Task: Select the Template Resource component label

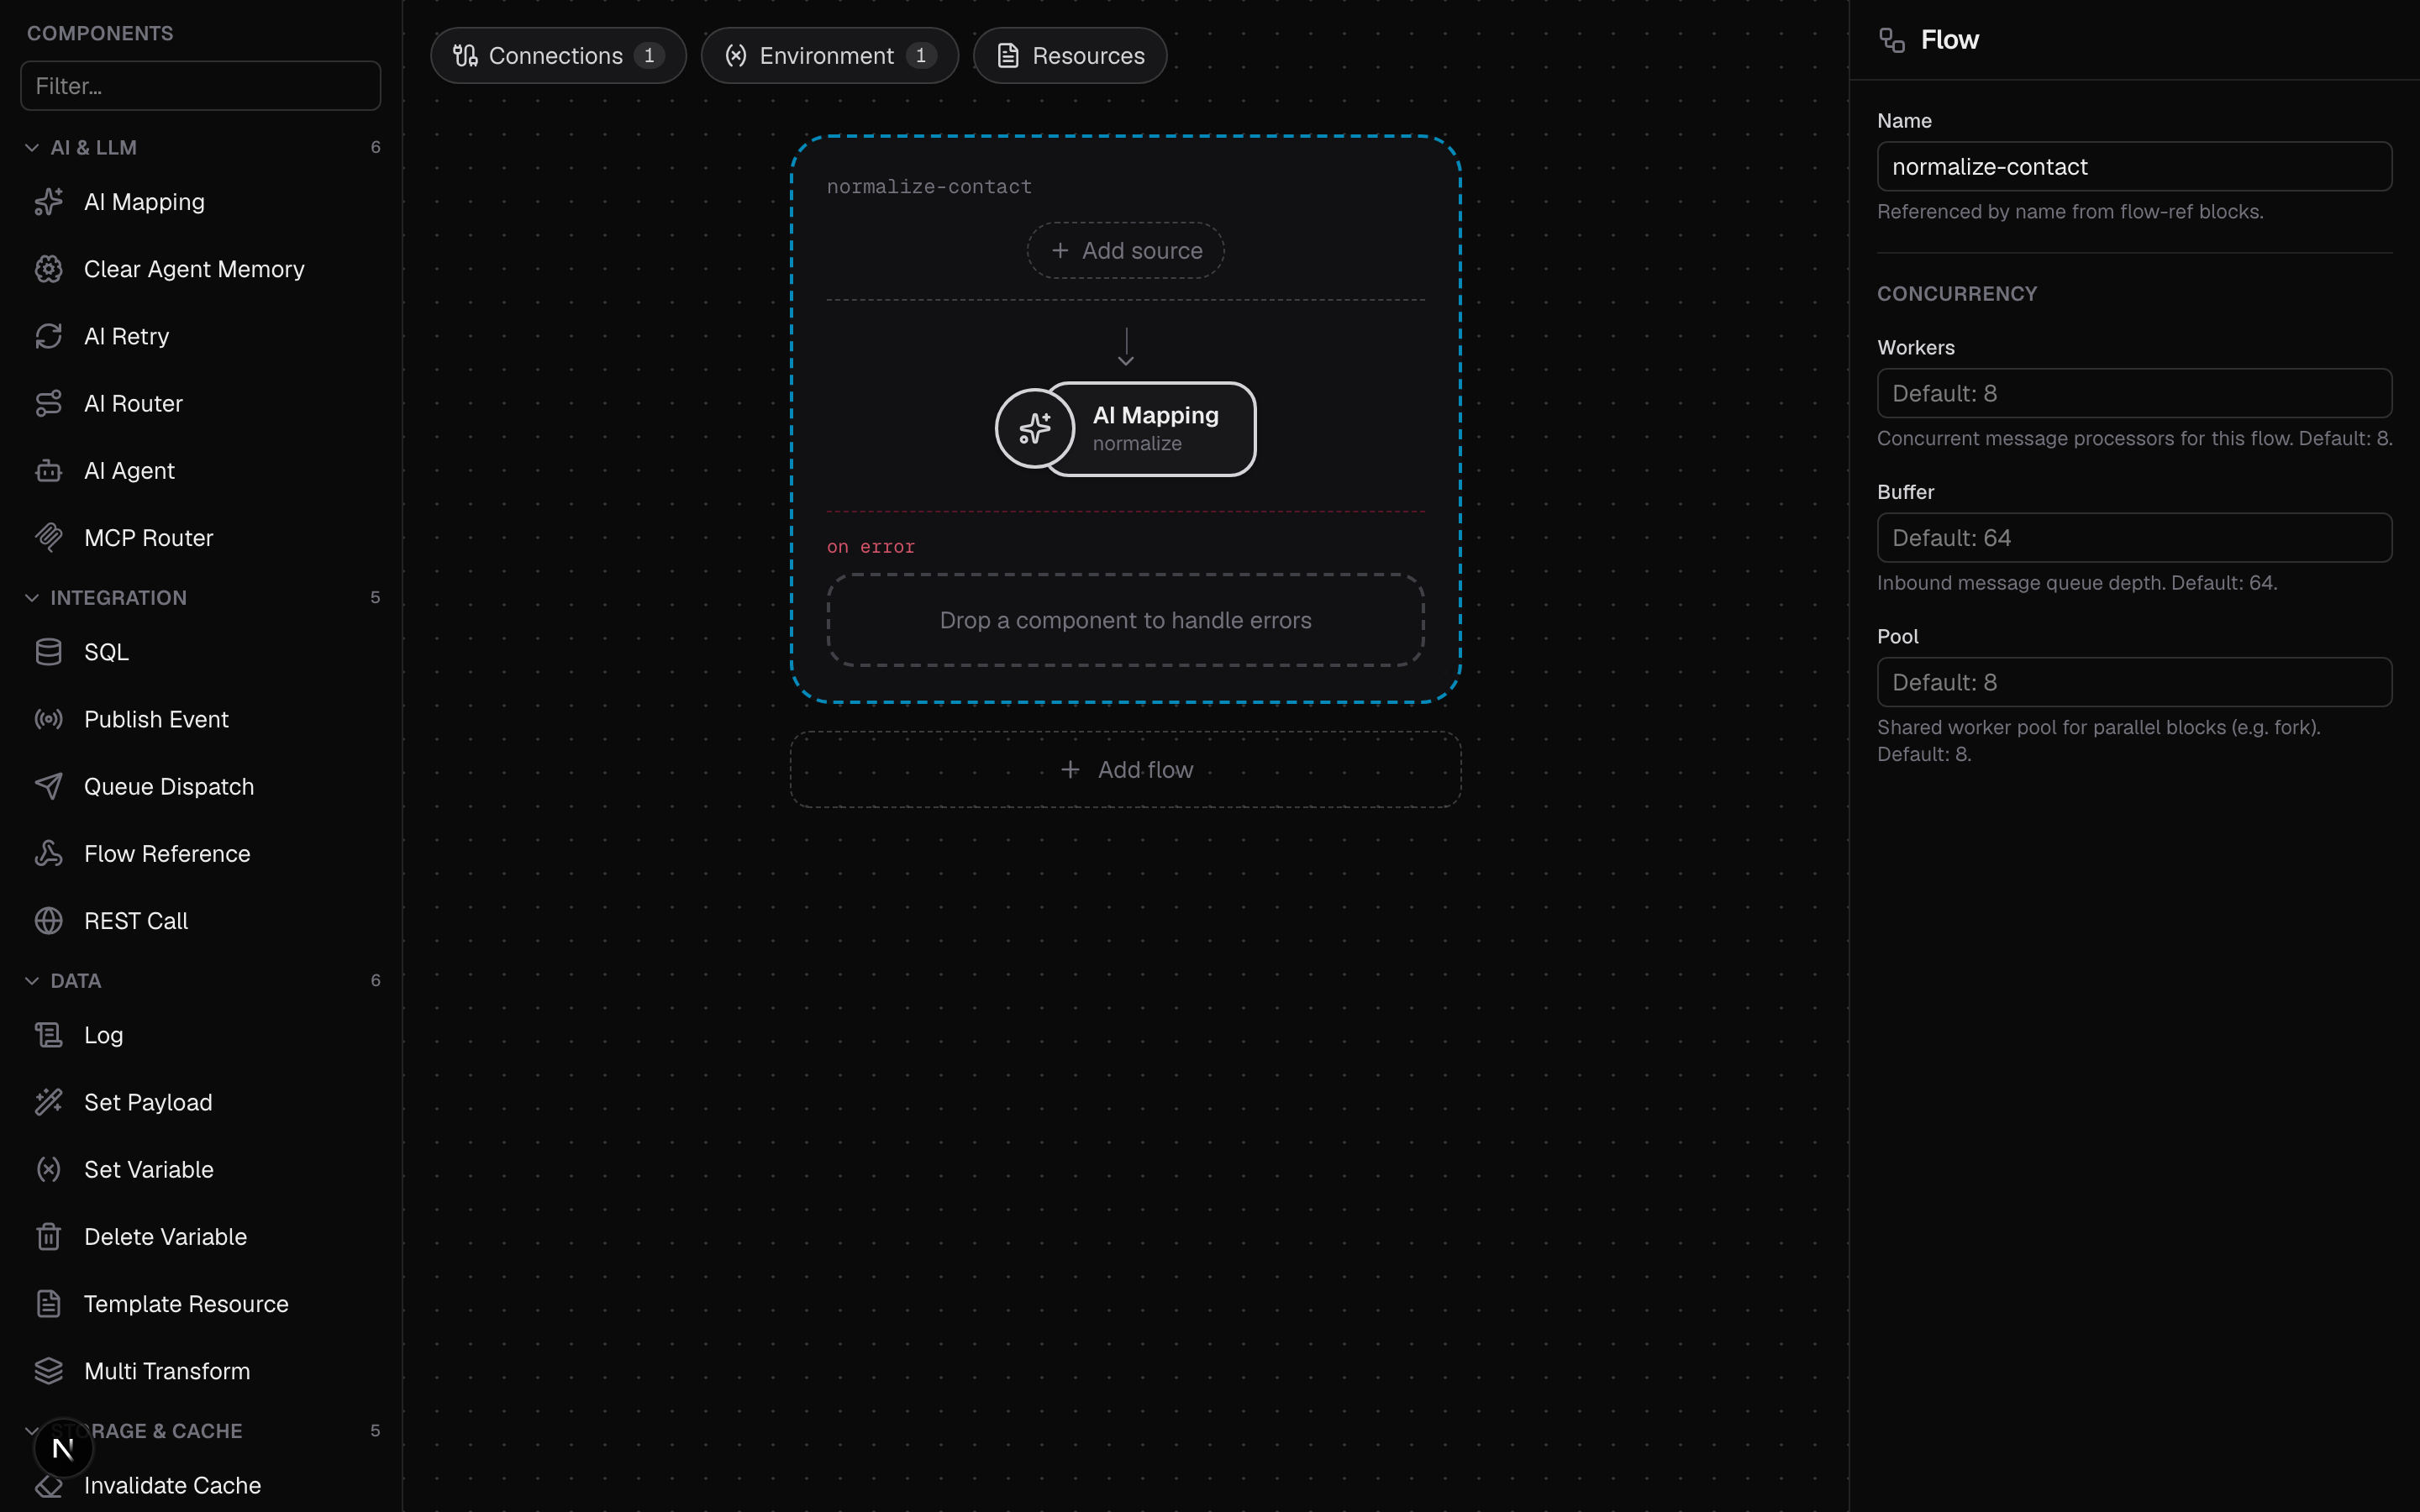Action: (x=186, y=1304)
